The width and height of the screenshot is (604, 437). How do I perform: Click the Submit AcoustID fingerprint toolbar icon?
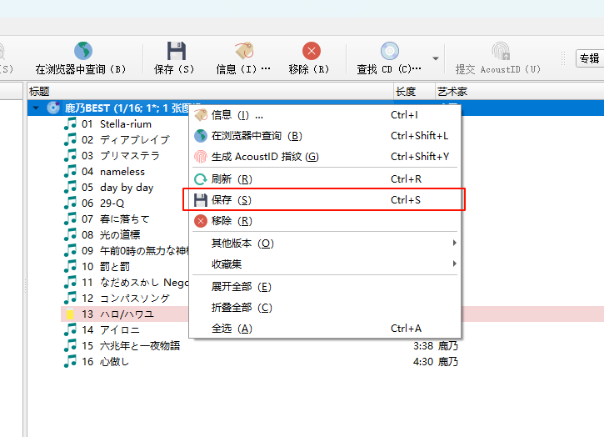(x=500, y=53)
